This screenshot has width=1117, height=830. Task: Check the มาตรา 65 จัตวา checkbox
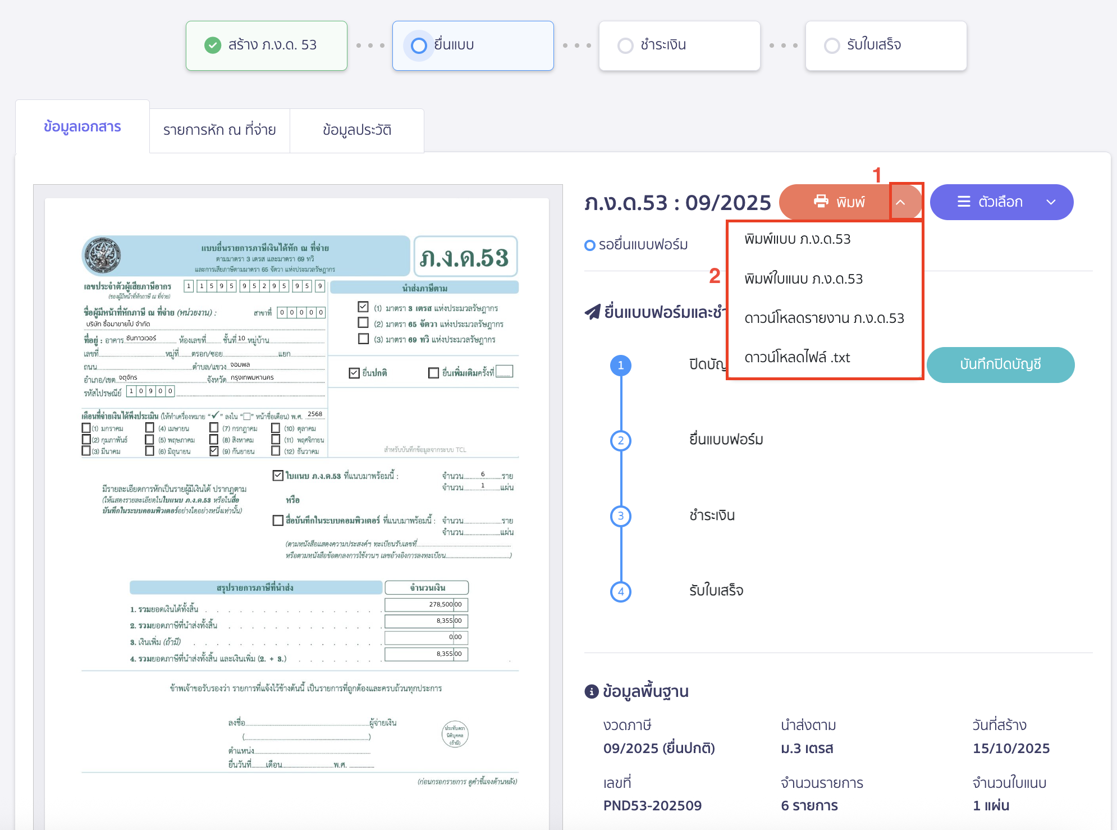pyautogui.click(x=362, y=324)
